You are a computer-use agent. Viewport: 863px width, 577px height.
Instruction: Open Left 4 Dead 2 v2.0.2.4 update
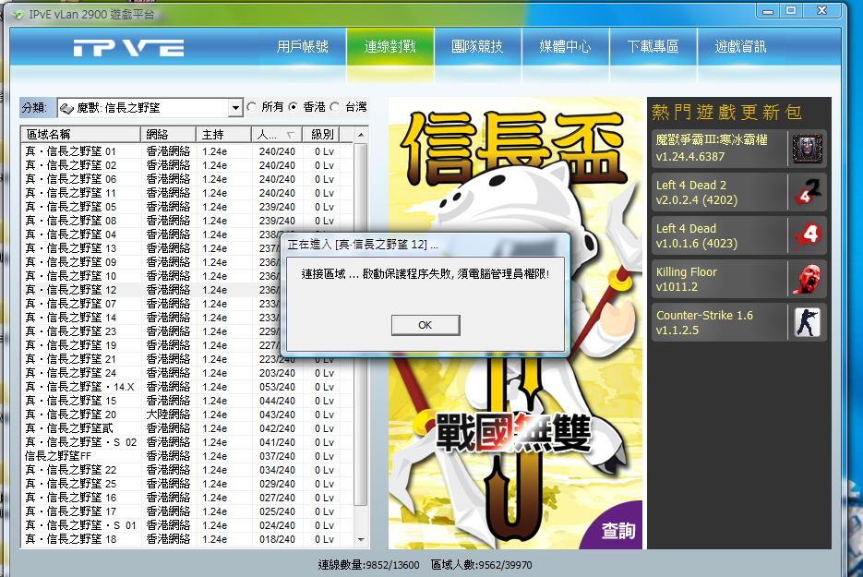click(738, 192)
